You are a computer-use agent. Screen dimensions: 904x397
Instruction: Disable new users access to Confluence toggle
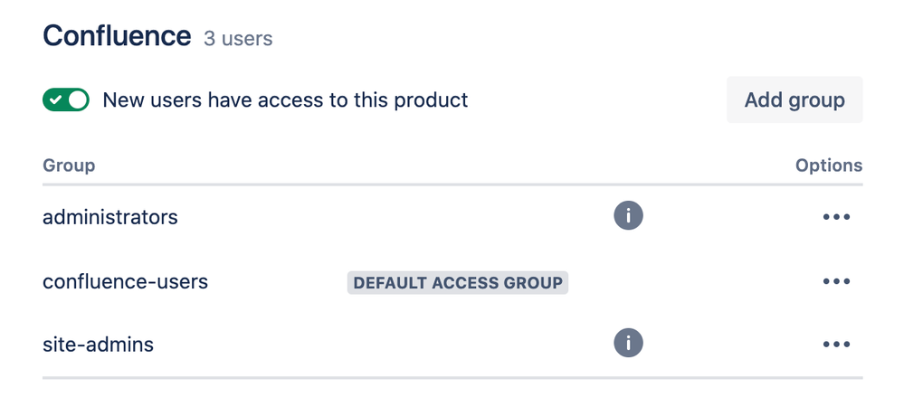point(66,99)
